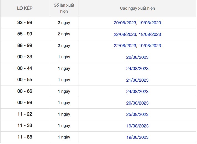
Task: Click 22/08/2023 link in 88 - 99 row
Action: click(125, 46)
